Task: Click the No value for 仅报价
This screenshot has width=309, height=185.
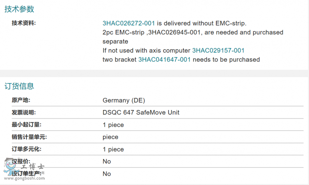Action: [106, 161]
